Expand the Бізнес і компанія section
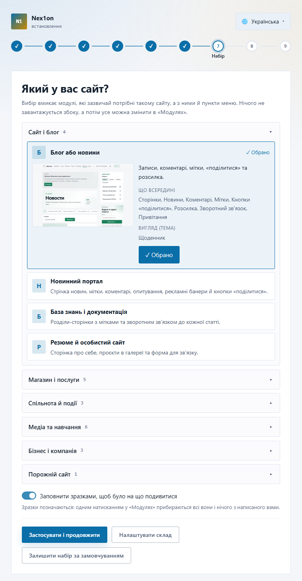302x581 pixels. (151, 451)
